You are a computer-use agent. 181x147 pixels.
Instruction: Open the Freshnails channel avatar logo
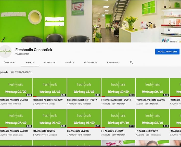point(5,51)
